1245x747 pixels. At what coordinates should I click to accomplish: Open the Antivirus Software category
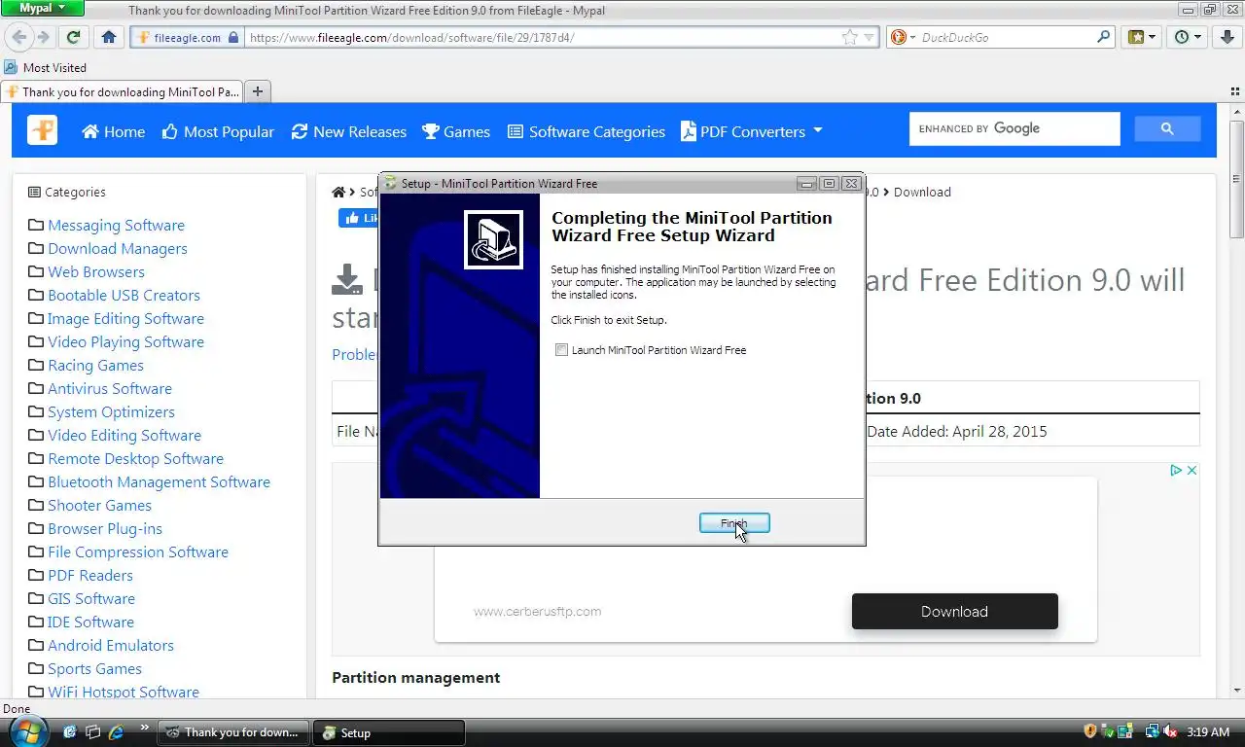click(x=110, y=388)
